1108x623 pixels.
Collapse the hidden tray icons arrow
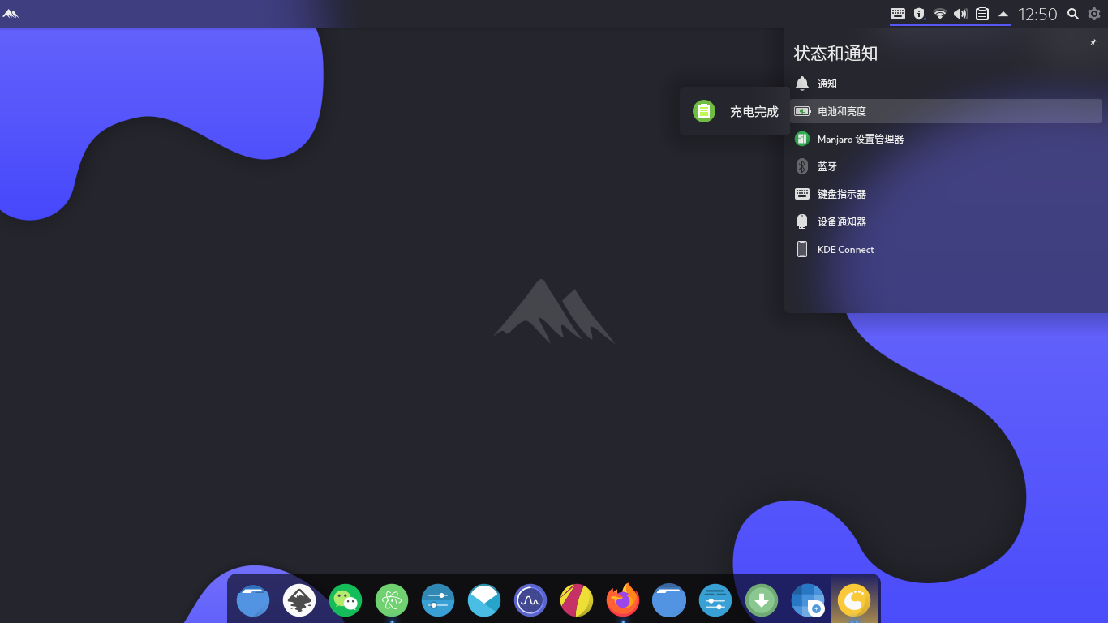(x=1003, y=14)
